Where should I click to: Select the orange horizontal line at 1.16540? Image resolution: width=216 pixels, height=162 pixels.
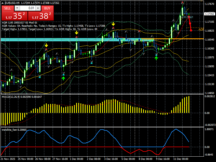[x=172, y=39]
